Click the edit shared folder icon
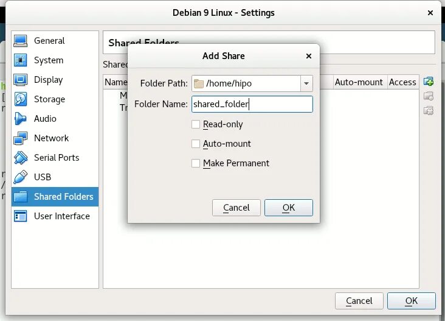 [x=429, y=96]
